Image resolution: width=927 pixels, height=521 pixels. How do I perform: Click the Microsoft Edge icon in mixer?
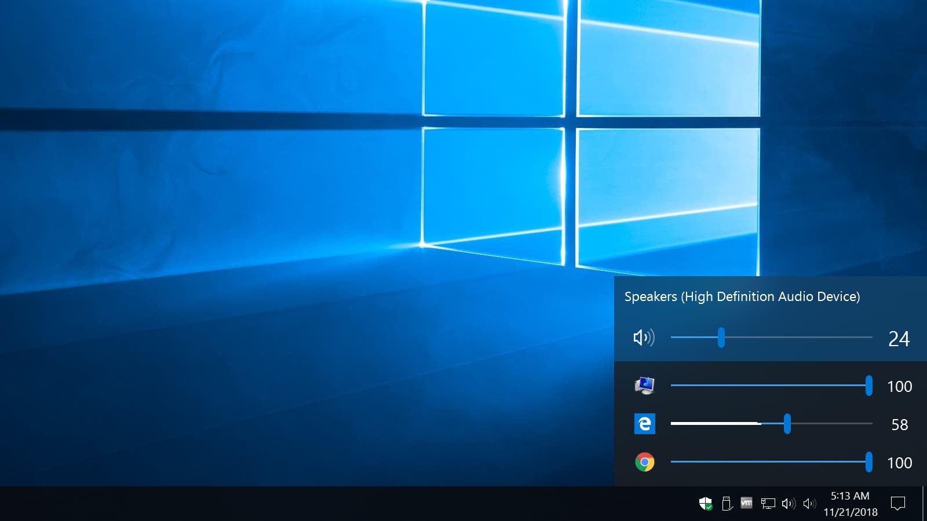pyautogui.click(x=644, y=424)
